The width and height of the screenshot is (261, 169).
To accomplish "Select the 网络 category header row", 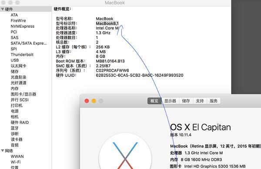I will [x=26, y=151].
